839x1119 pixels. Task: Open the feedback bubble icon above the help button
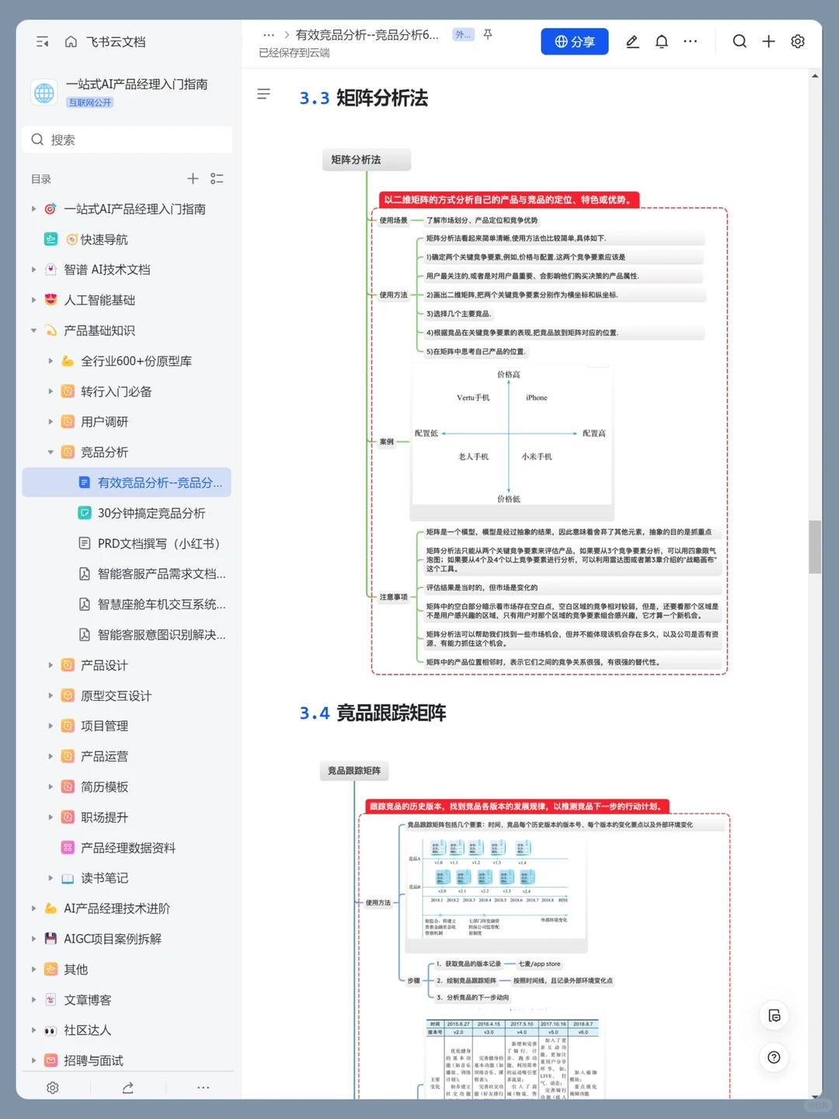[x=774, y=1015]
